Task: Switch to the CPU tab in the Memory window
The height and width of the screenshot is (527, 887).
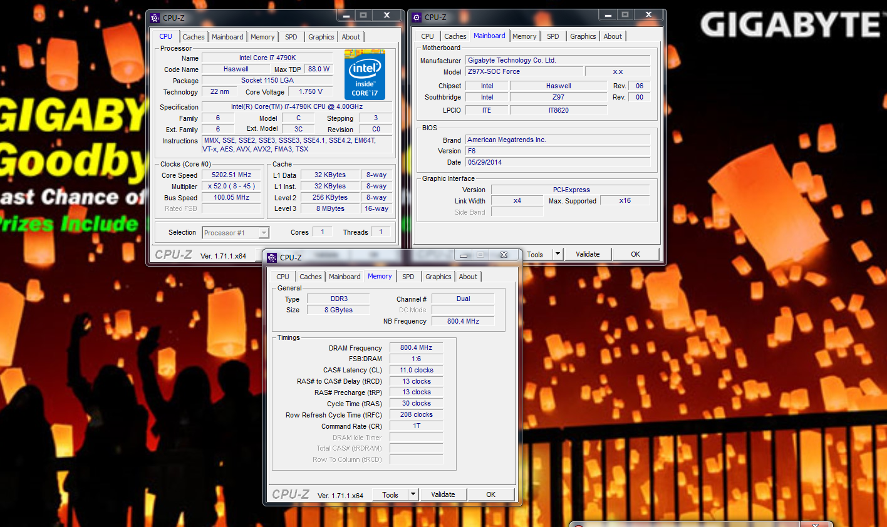Action: pyautogui.click(x=283, y=277)
